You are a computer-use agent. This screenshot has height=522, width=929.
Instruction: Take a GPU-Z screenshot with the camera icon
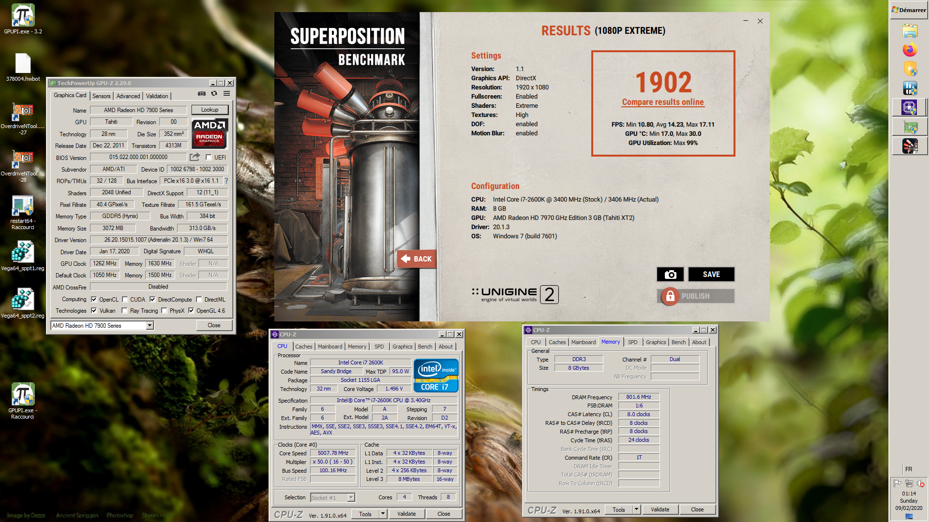[x=202, y=94]
